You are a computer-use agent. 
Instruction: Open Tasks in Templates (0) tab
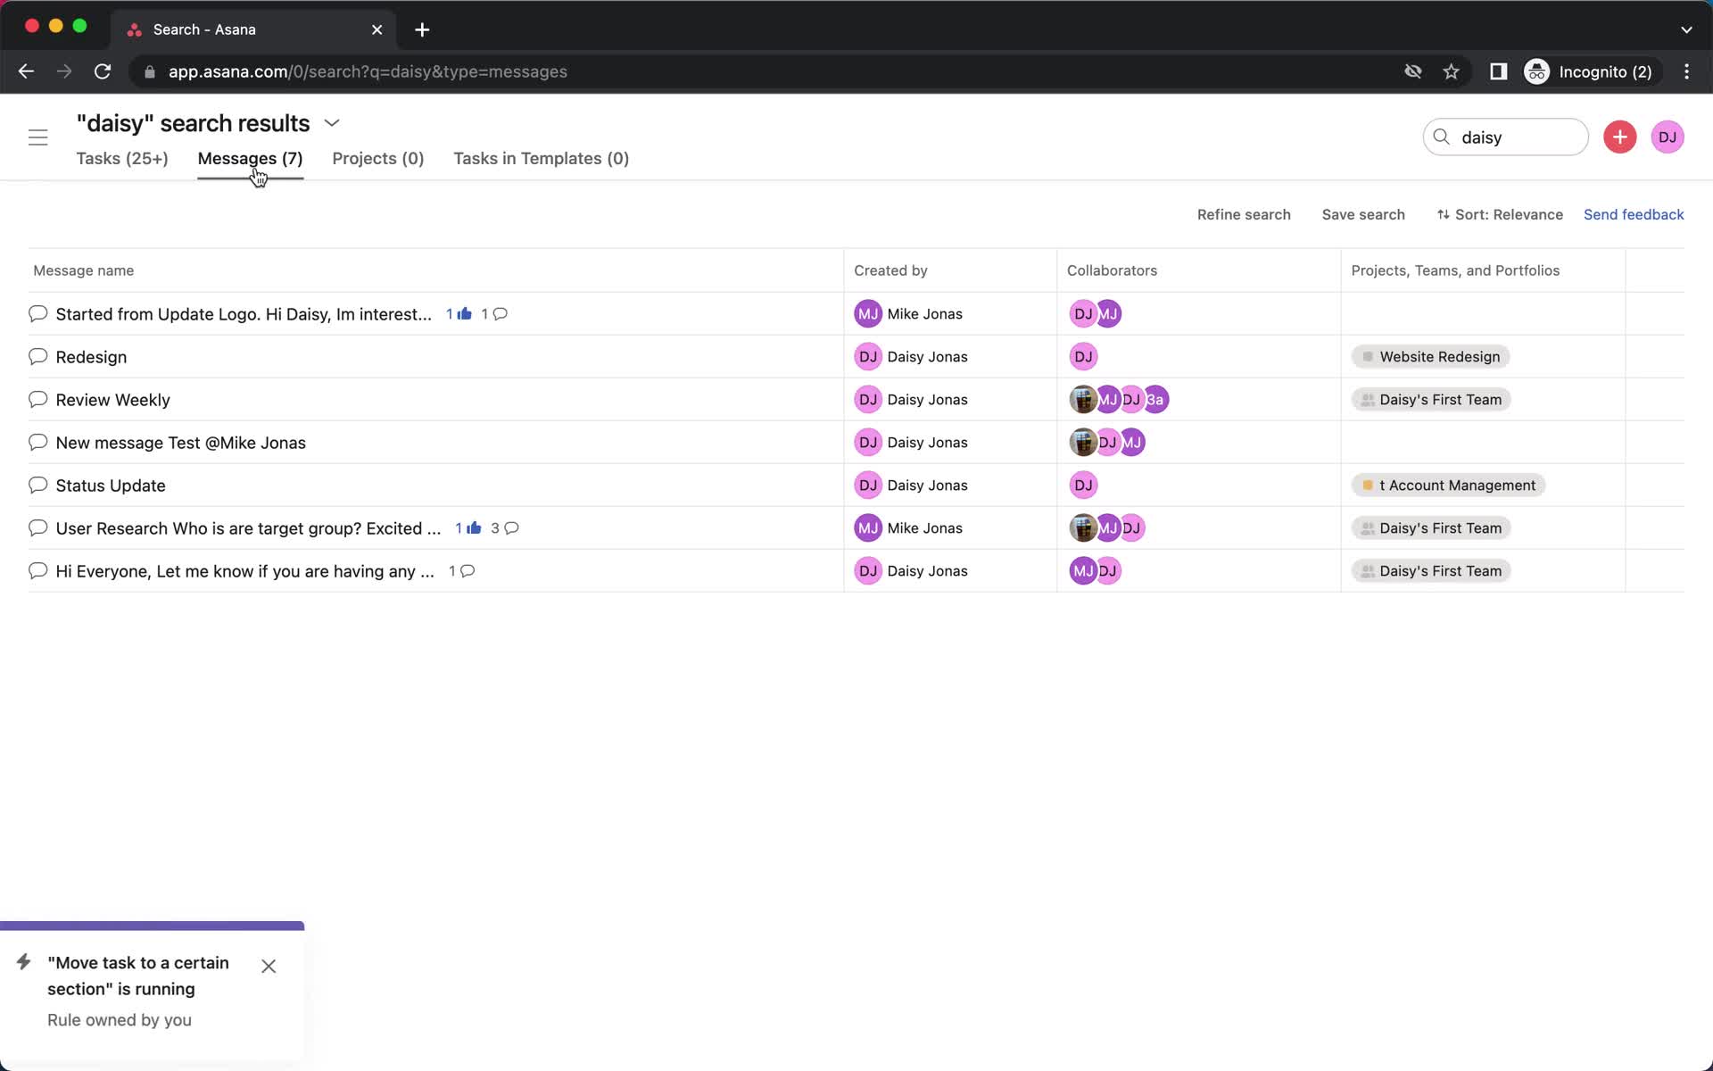click(541, 158)
